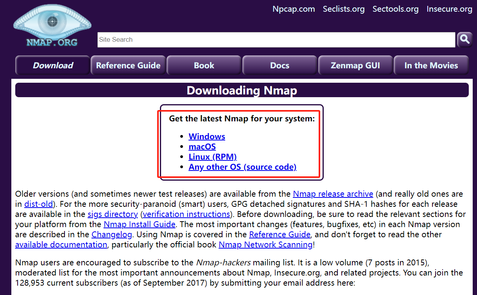
Task: Open the Nmap release archive link
Action: 333,194
